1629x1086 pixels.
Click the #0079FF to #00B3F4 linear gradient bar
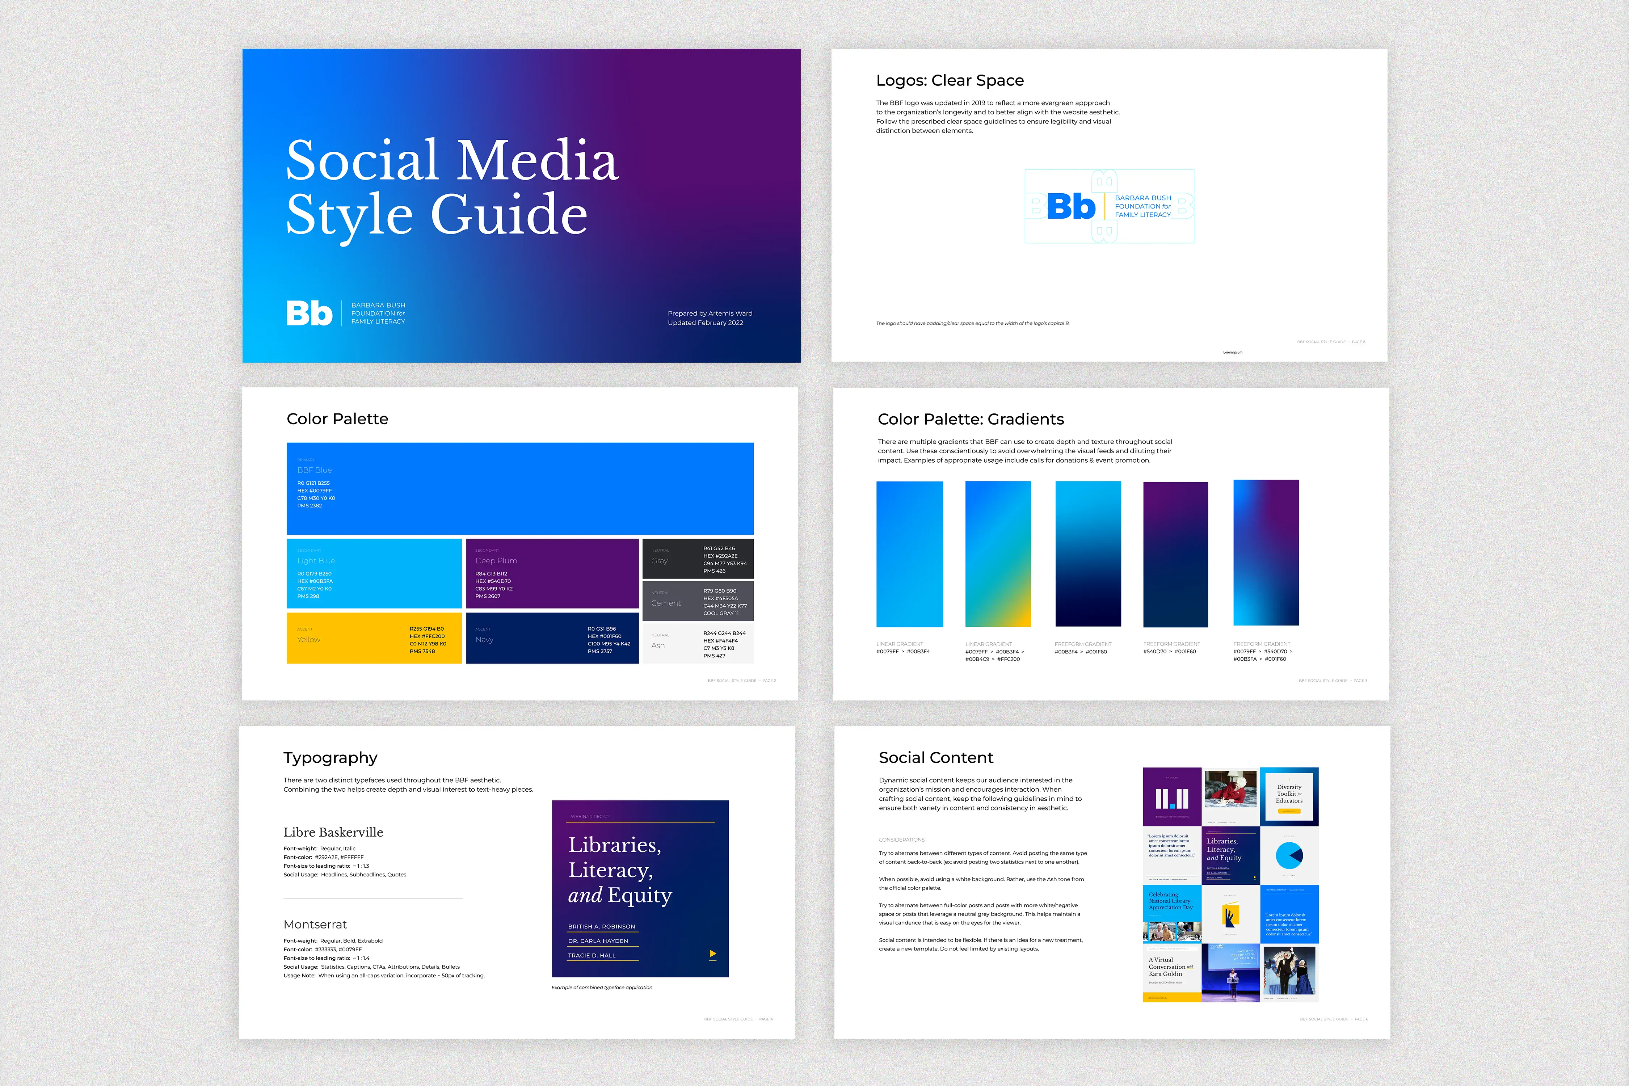tap(909, 554)
